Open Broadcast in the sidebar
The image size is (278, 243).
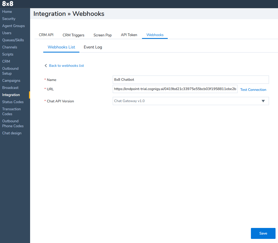pos(10,88)
